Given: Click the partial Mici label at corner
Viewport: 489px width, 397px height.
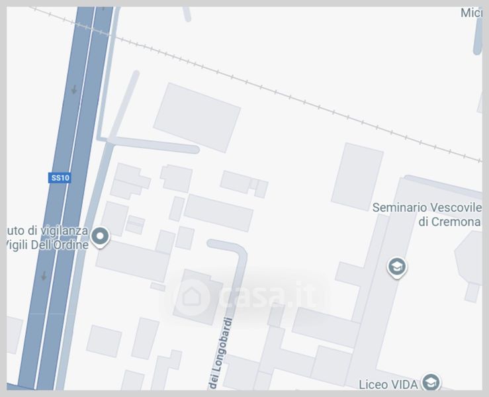Looking at the screenshot, I should [471, 13].
